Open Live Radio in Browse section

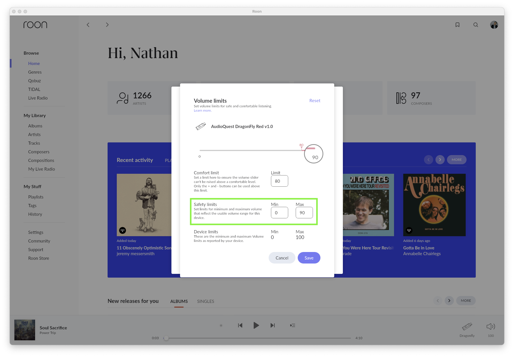[38, 98]
